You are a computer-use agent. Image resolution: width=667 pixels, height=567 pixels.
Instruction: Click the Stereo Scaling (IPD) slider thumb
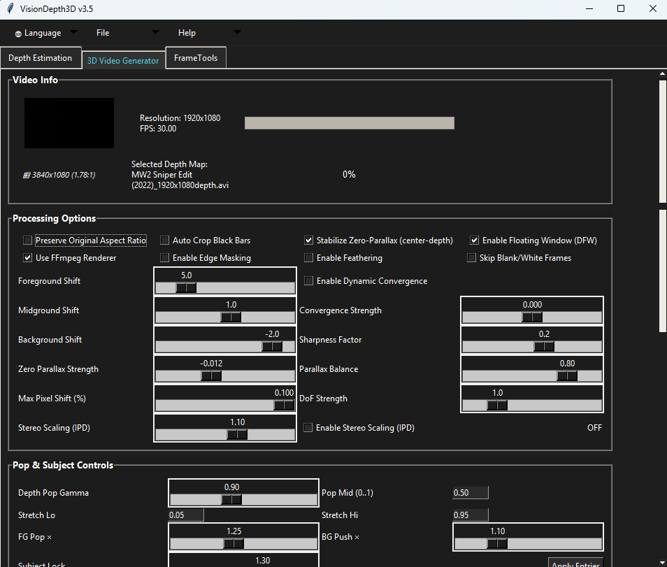coord(237,435)
